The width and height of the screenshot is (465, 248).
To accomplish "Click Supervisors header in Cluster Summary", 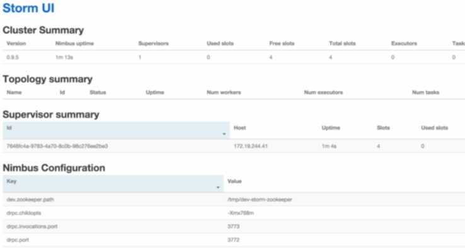I will click(153, 43).
